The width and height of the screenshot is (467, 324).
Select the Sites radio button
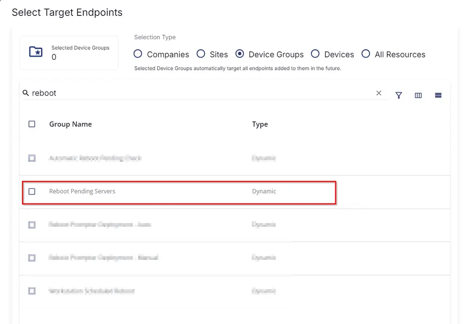[x=201, y=54]
